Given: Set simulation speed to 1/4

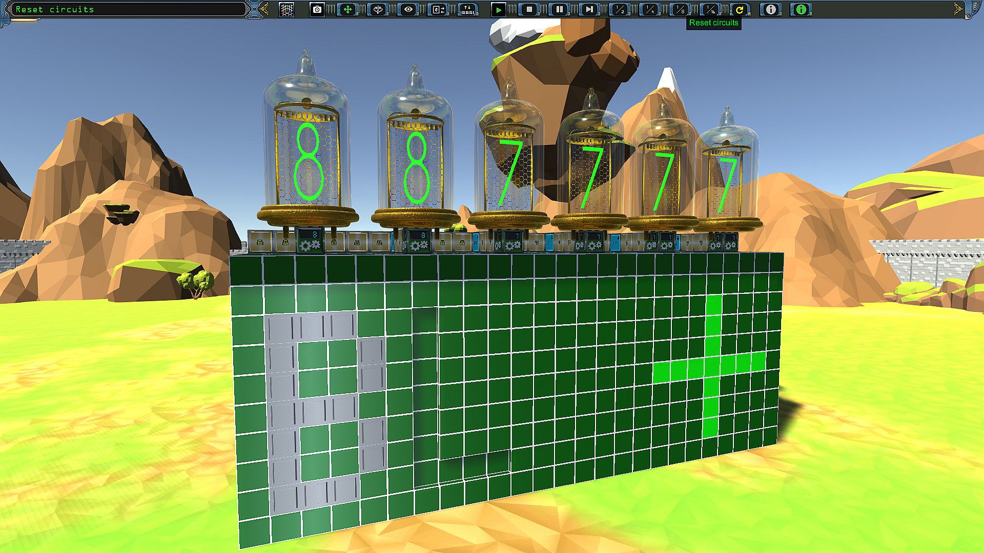Looking at the screenshot, I should click(x=650, y=9).
